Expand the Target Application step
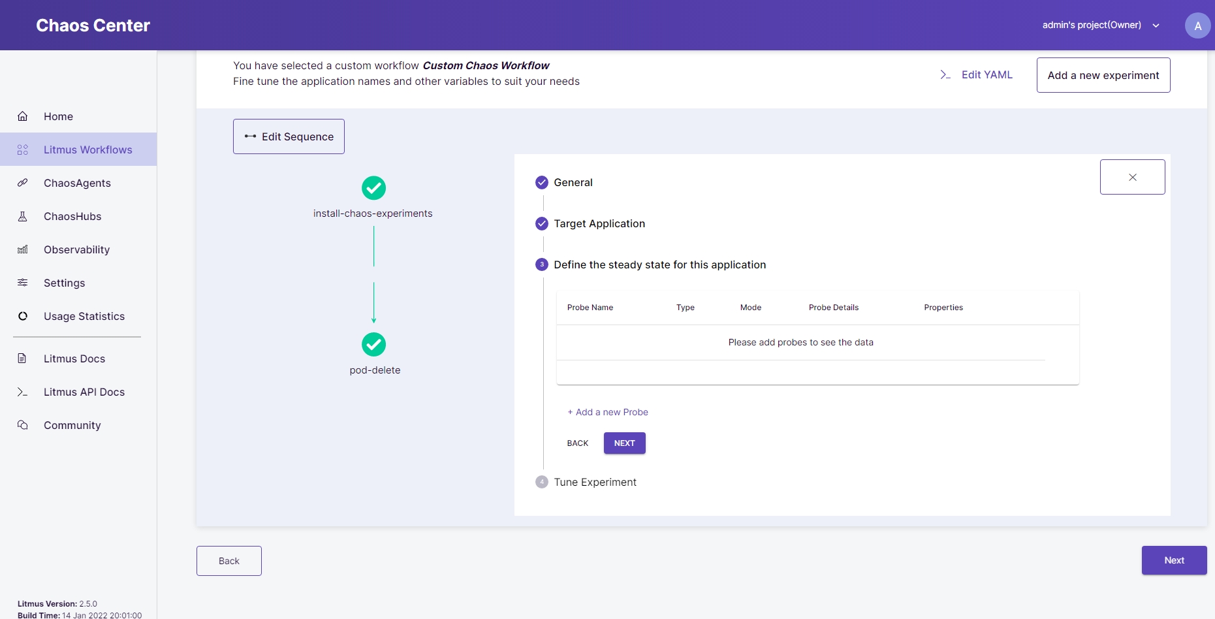This screenshot has width=1215, height=619. (x=599, y=224)
